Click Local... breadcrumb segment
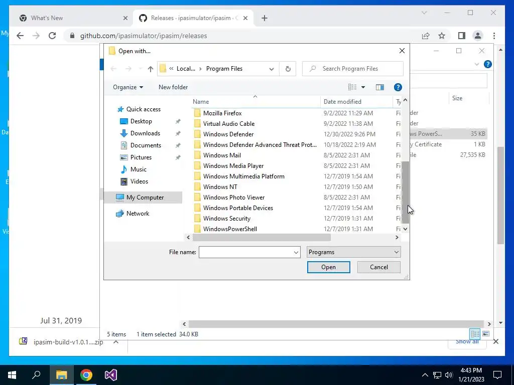The height and width of the screenshot is (385, 514). (186, 69)
